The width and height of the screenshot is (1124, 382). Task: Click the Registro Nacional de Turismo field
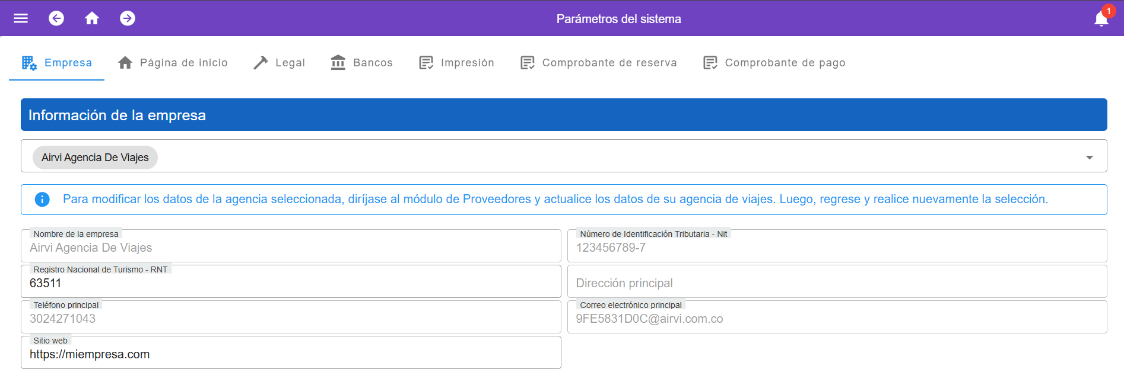(x=291, y=283)
